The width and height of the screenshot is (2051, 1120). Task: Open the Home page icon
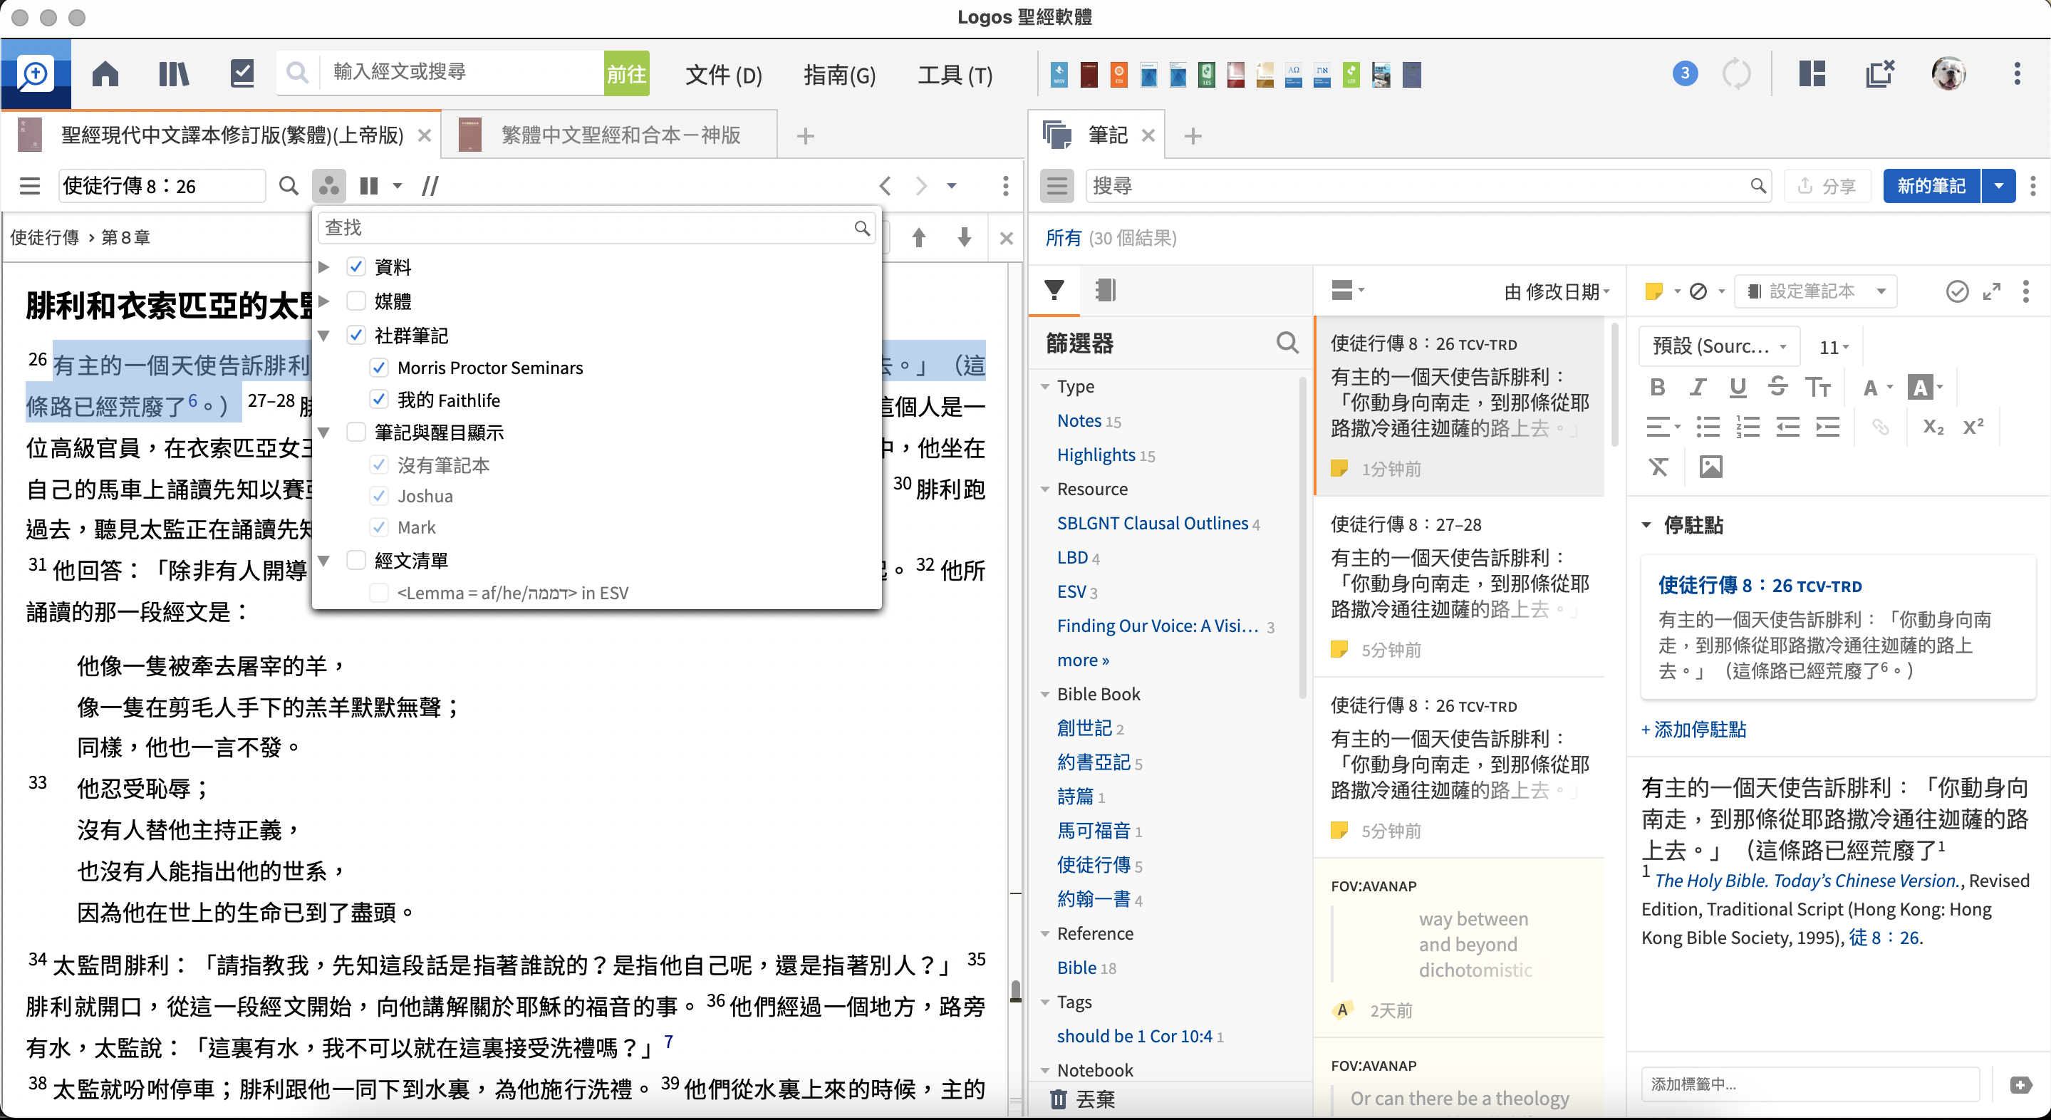click(105, 74)
